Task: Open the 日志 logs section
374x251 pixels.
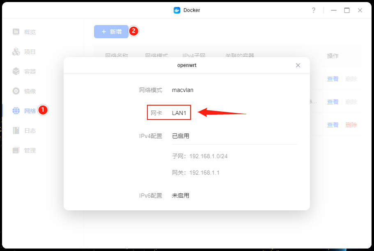Action: pyautogui.click(x=24, y=131)
